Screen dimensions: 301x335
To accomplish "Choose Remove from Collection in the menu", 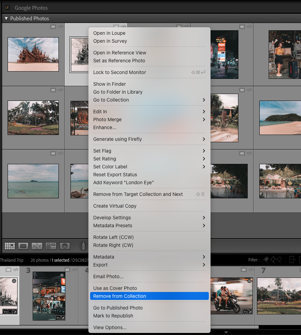I will pyautogui.click(x=119, y=296).
